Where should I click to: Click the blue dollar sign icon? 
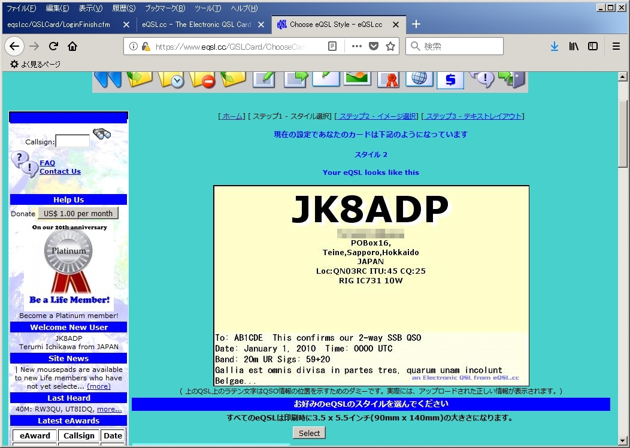pyautogui.click(x=450, y=80)
